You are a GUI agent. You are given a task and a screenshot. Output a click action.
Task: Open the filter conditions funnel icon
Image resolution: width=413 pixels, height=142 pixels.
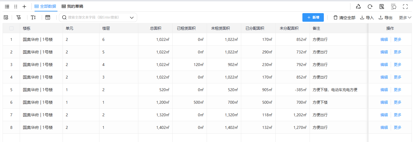point(19,17)
